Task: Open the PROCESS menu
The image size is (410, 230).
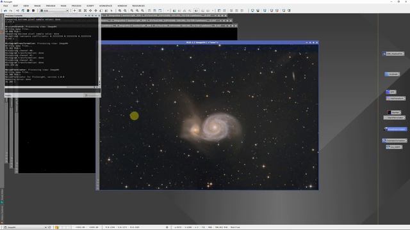Action: click(x=76, y=6)
